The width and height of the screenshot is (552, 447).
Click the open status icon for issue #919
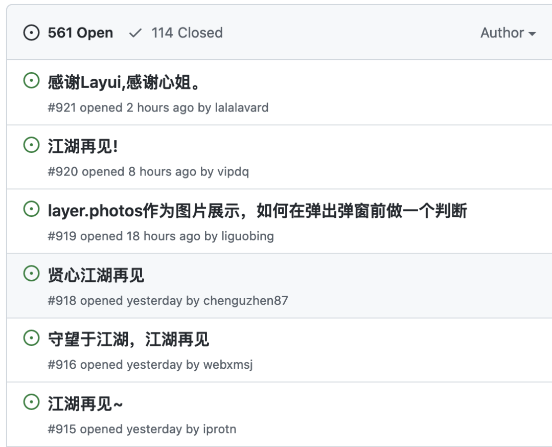point(32,209)
